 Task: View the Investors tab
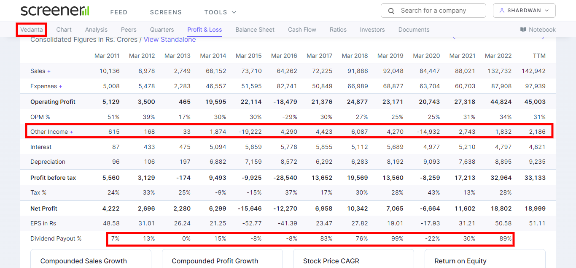click(372, 30)
